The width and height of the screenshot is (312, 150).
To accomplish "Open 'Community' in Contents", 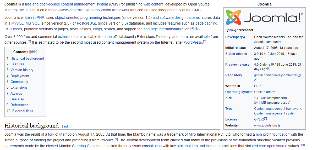I will 19,82.
